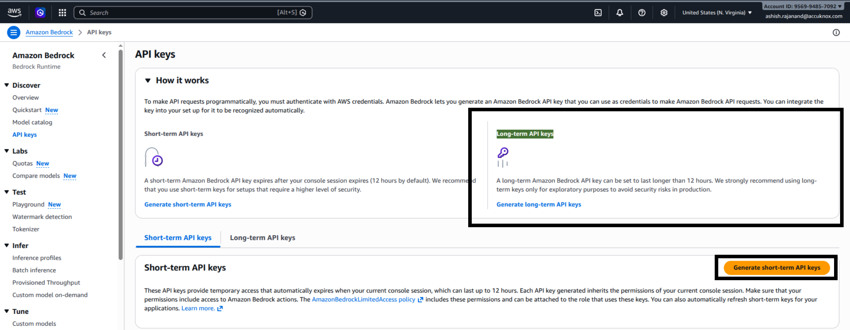Collapse the Infer sidebar group
The height and width of the screenshot is (330, 850).
[7, 245]
